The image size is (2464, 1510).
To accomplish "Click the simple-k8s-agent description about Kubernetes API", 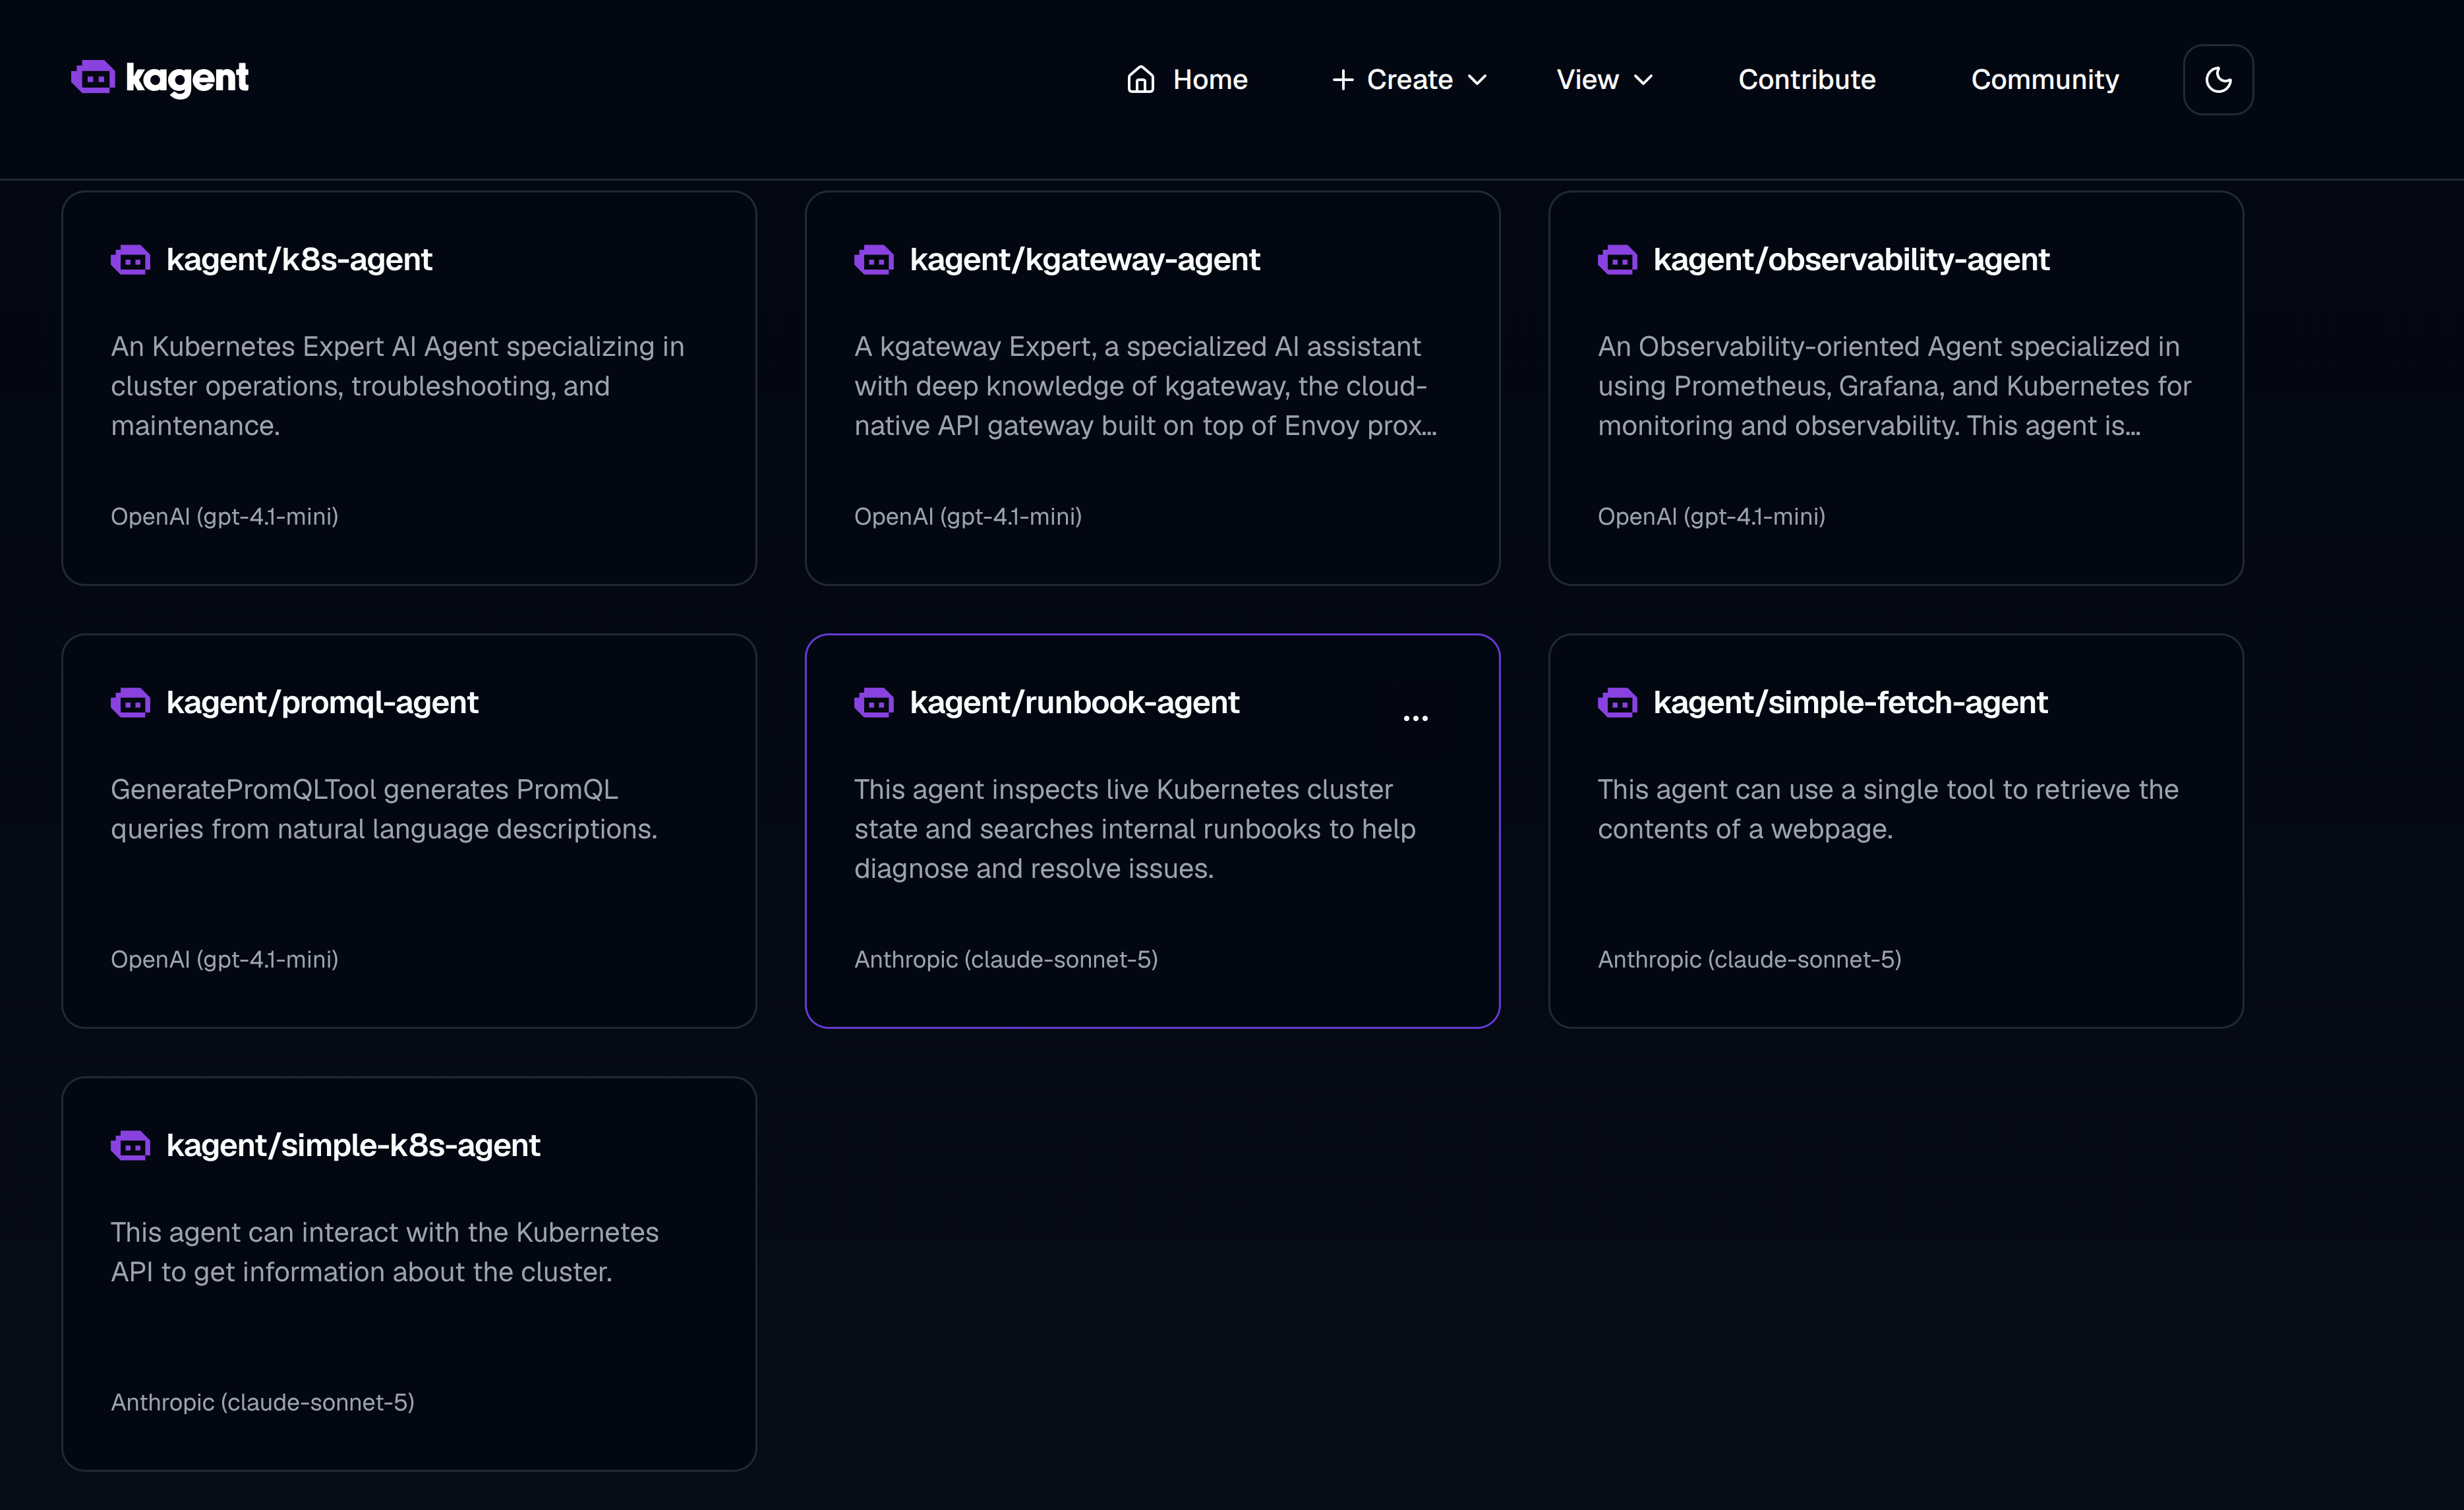I will 385,1252.
